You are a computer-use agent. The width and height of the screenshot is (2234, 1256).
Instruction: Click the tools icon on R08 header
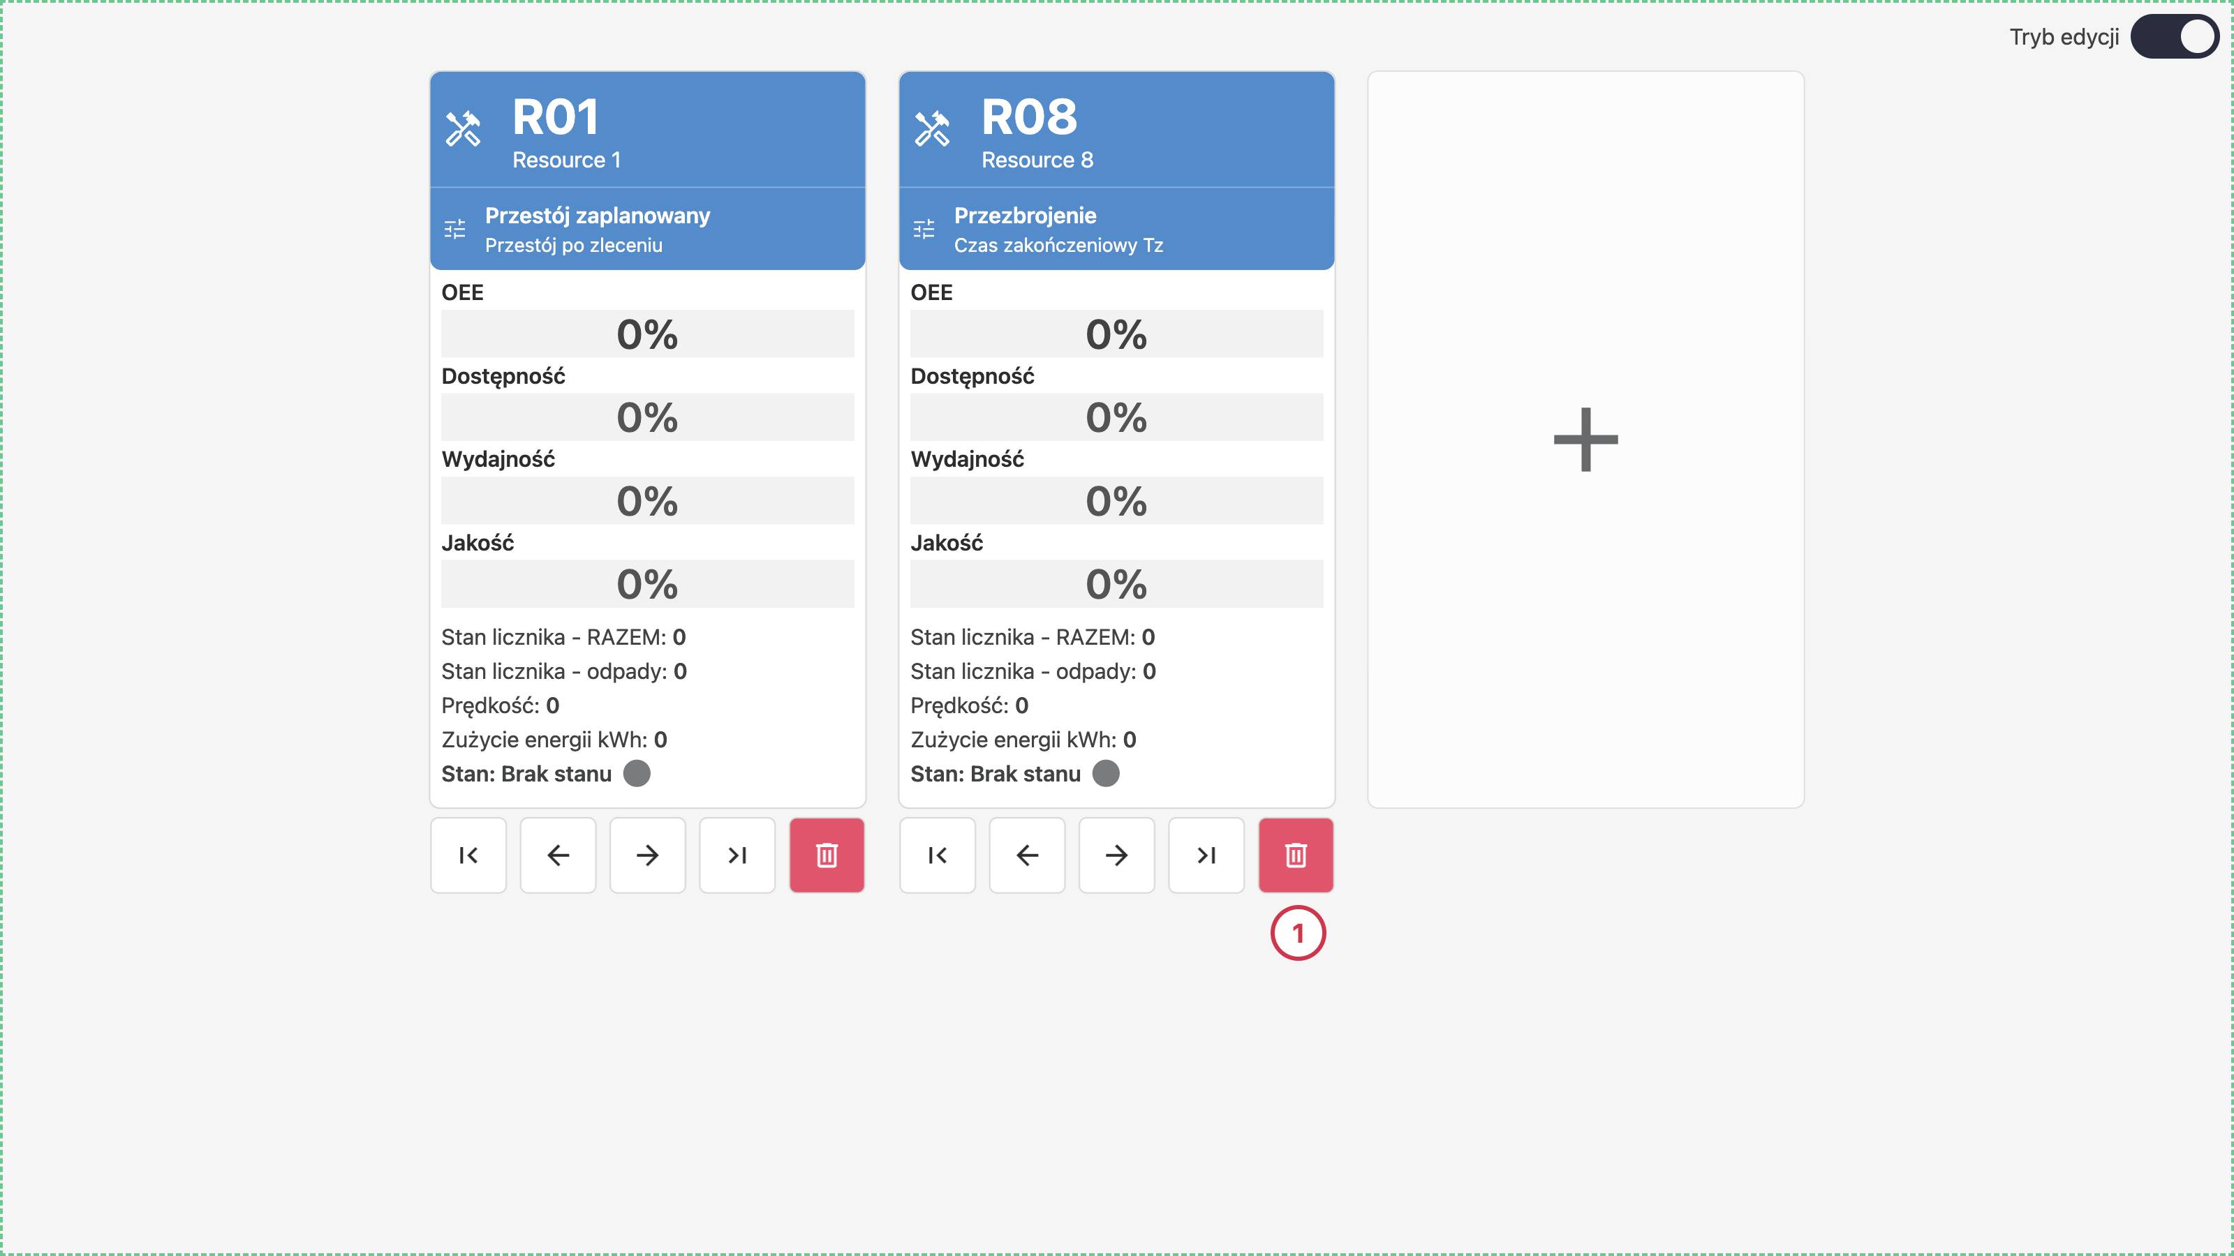pyautogui.click(x=932, y=129)
